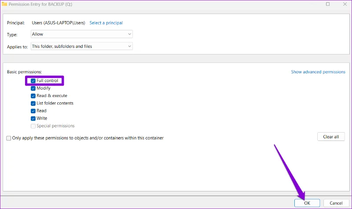Viewport: 352px width, 209px height.
Task: Uncheck the Read permission checkbox
Action: pos(33,111)
